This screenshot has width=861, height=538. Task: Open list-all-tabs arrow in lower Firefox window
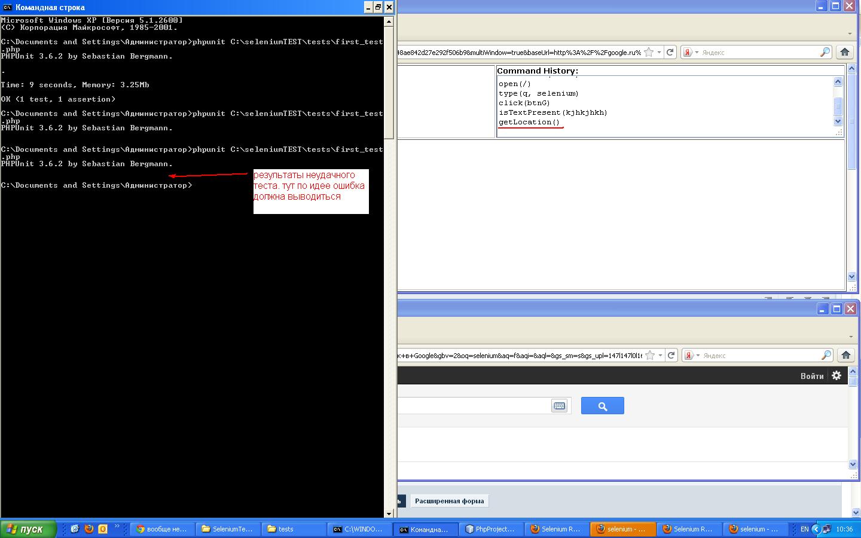click(x=850, y=337)
